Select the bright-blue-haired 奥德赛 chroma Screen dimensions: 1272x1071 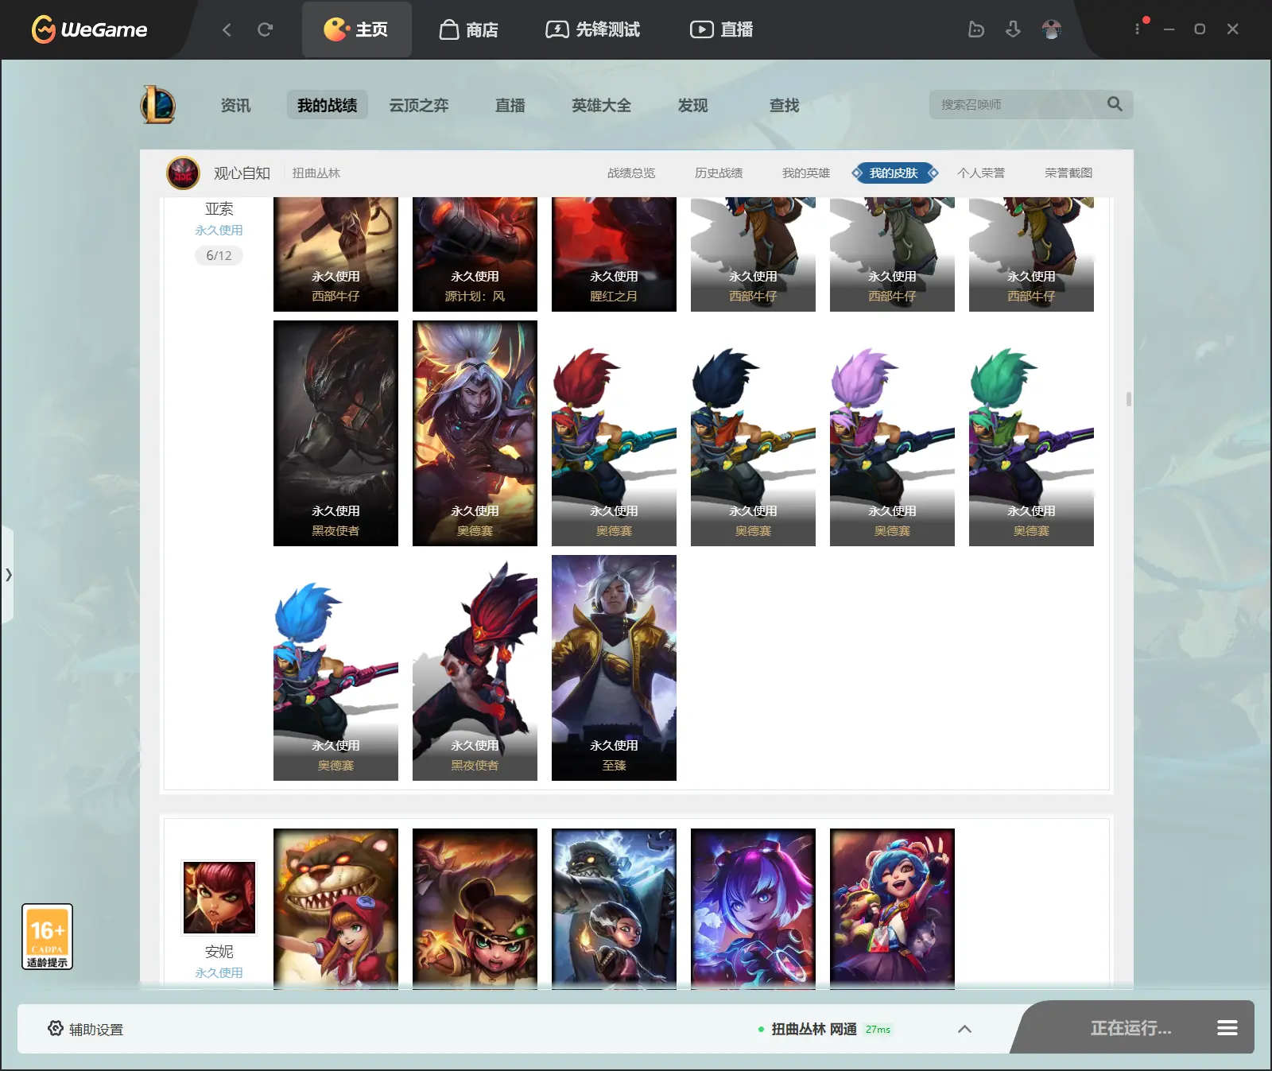[x=335, y=668]
